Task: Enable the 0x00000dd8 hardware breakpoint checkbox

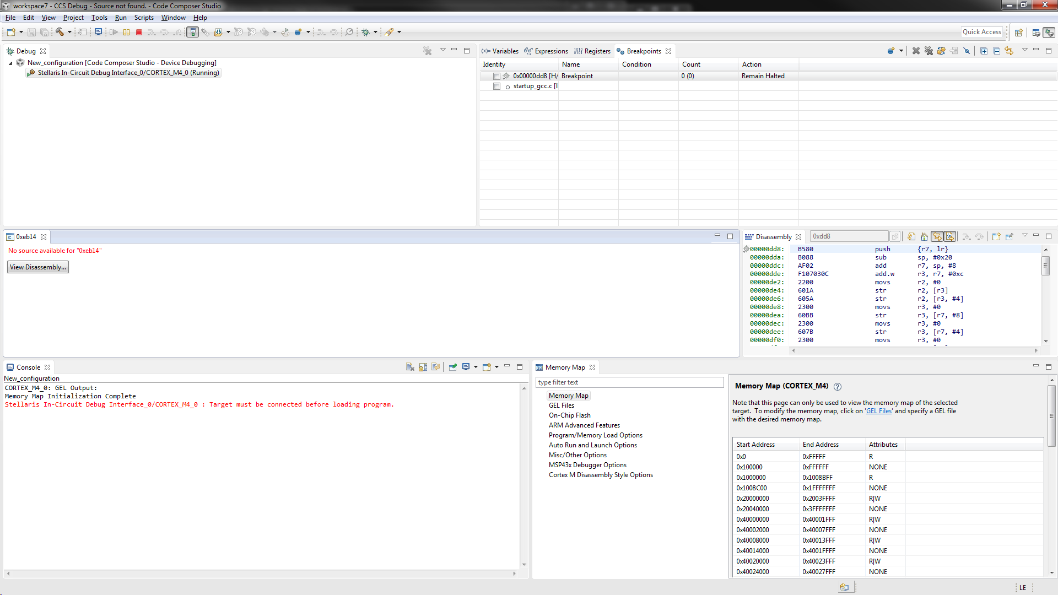Action: [x=497, y=76]
